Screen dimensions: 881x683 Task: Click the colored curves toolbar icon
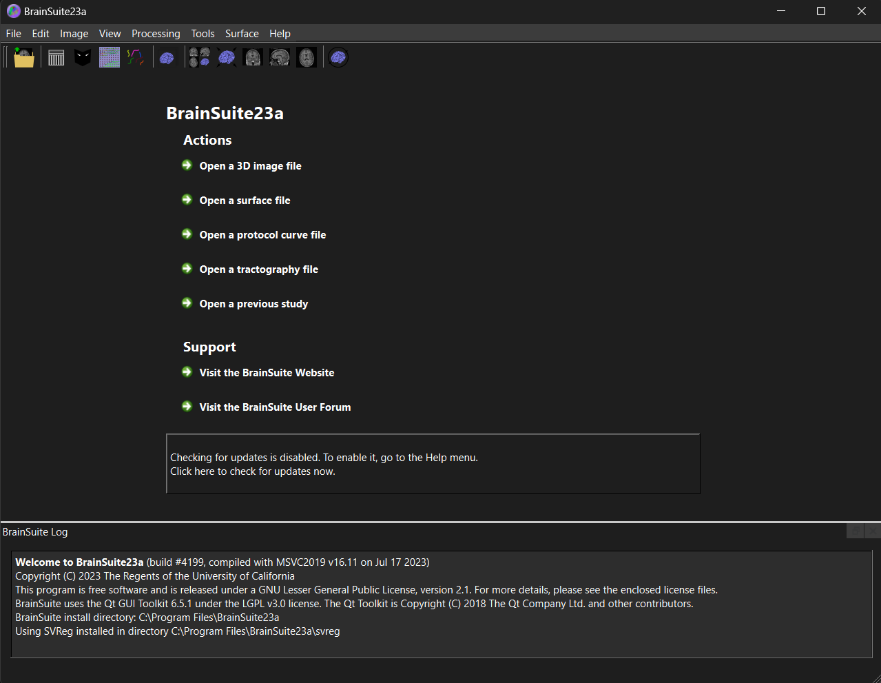point(136,57)
